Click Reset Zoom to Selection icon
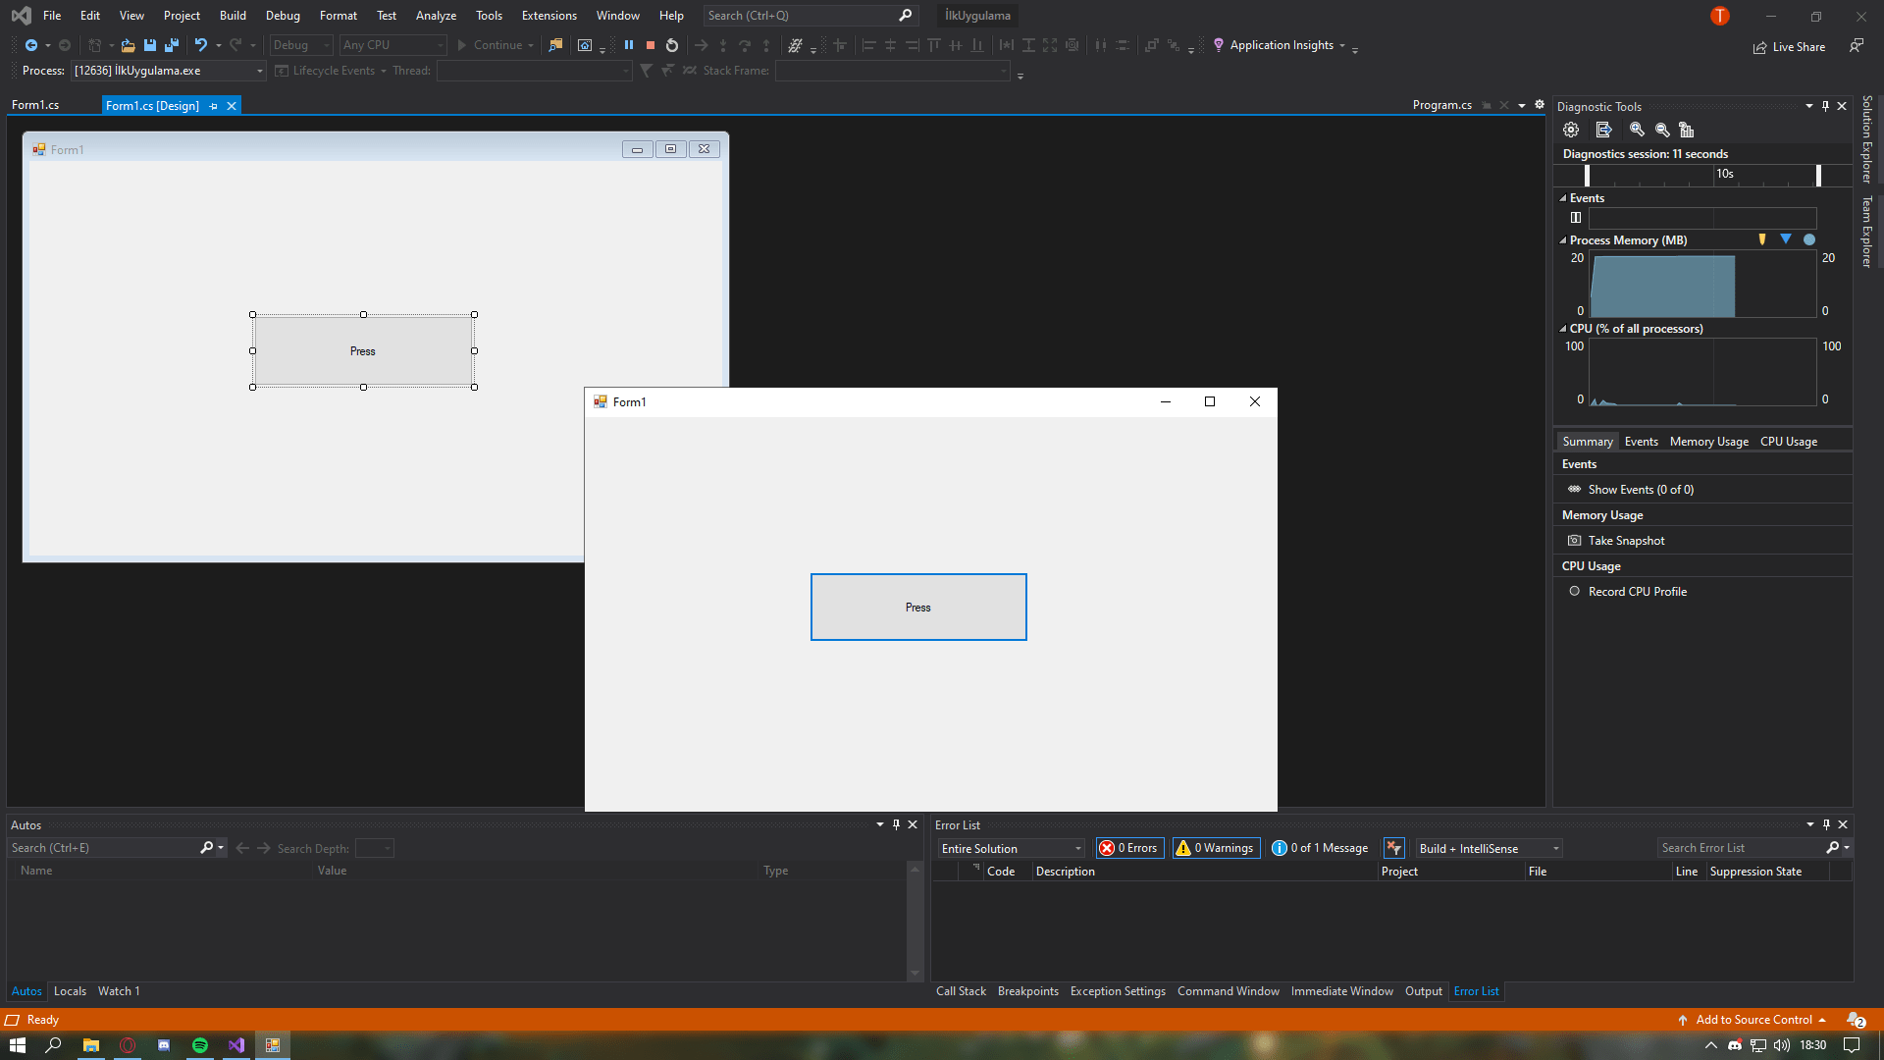This screenshot has height=1060, width=1884. click(x=1687, y=130)
